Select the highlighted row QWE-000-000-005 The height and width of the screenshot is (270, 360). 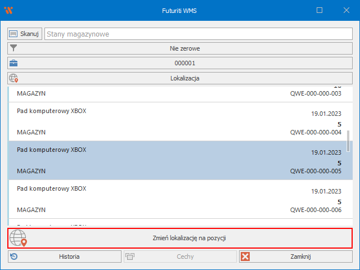[x=179, y=160]
